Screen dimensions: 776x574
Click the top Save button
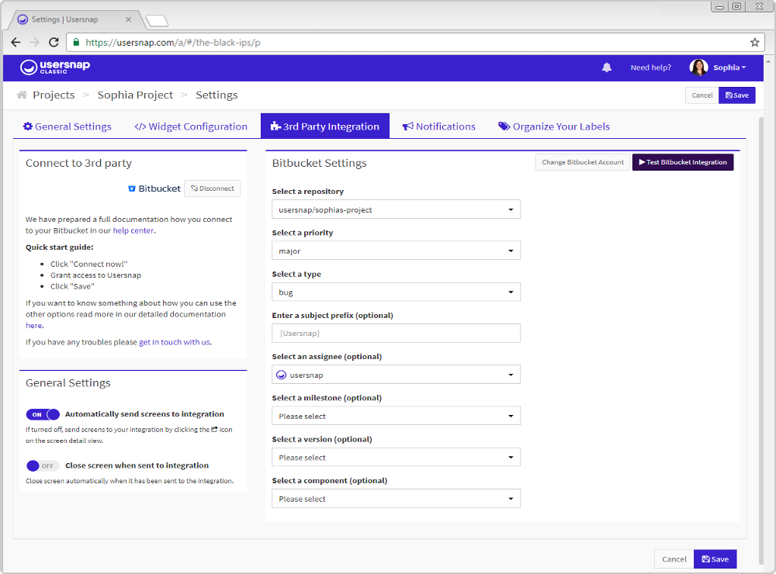736,95
